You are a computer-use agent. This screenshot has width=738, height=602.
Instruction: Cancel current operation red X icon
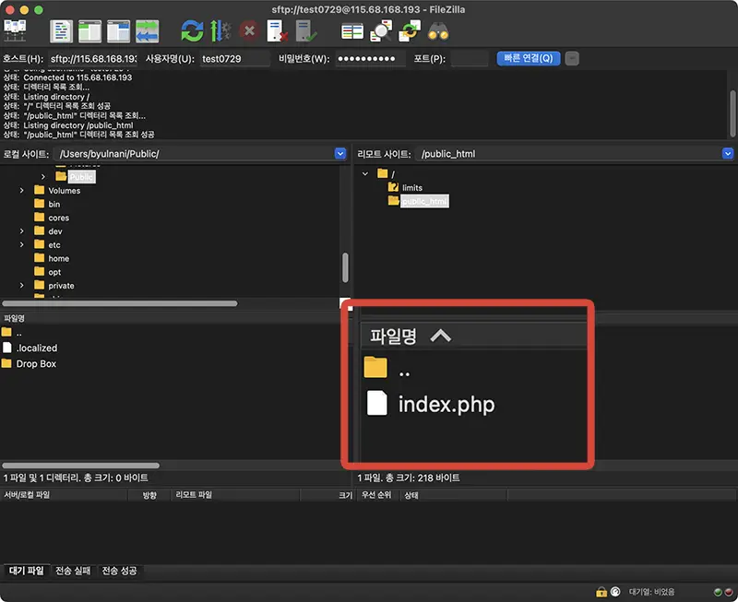(249, 31)
